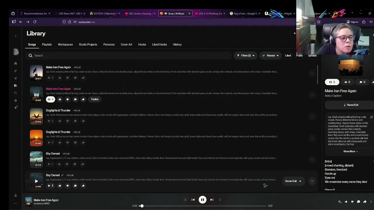The image size is (374, 210).
Task: Comment on current song in bottom player bar
Action: [x=359, y=202]
